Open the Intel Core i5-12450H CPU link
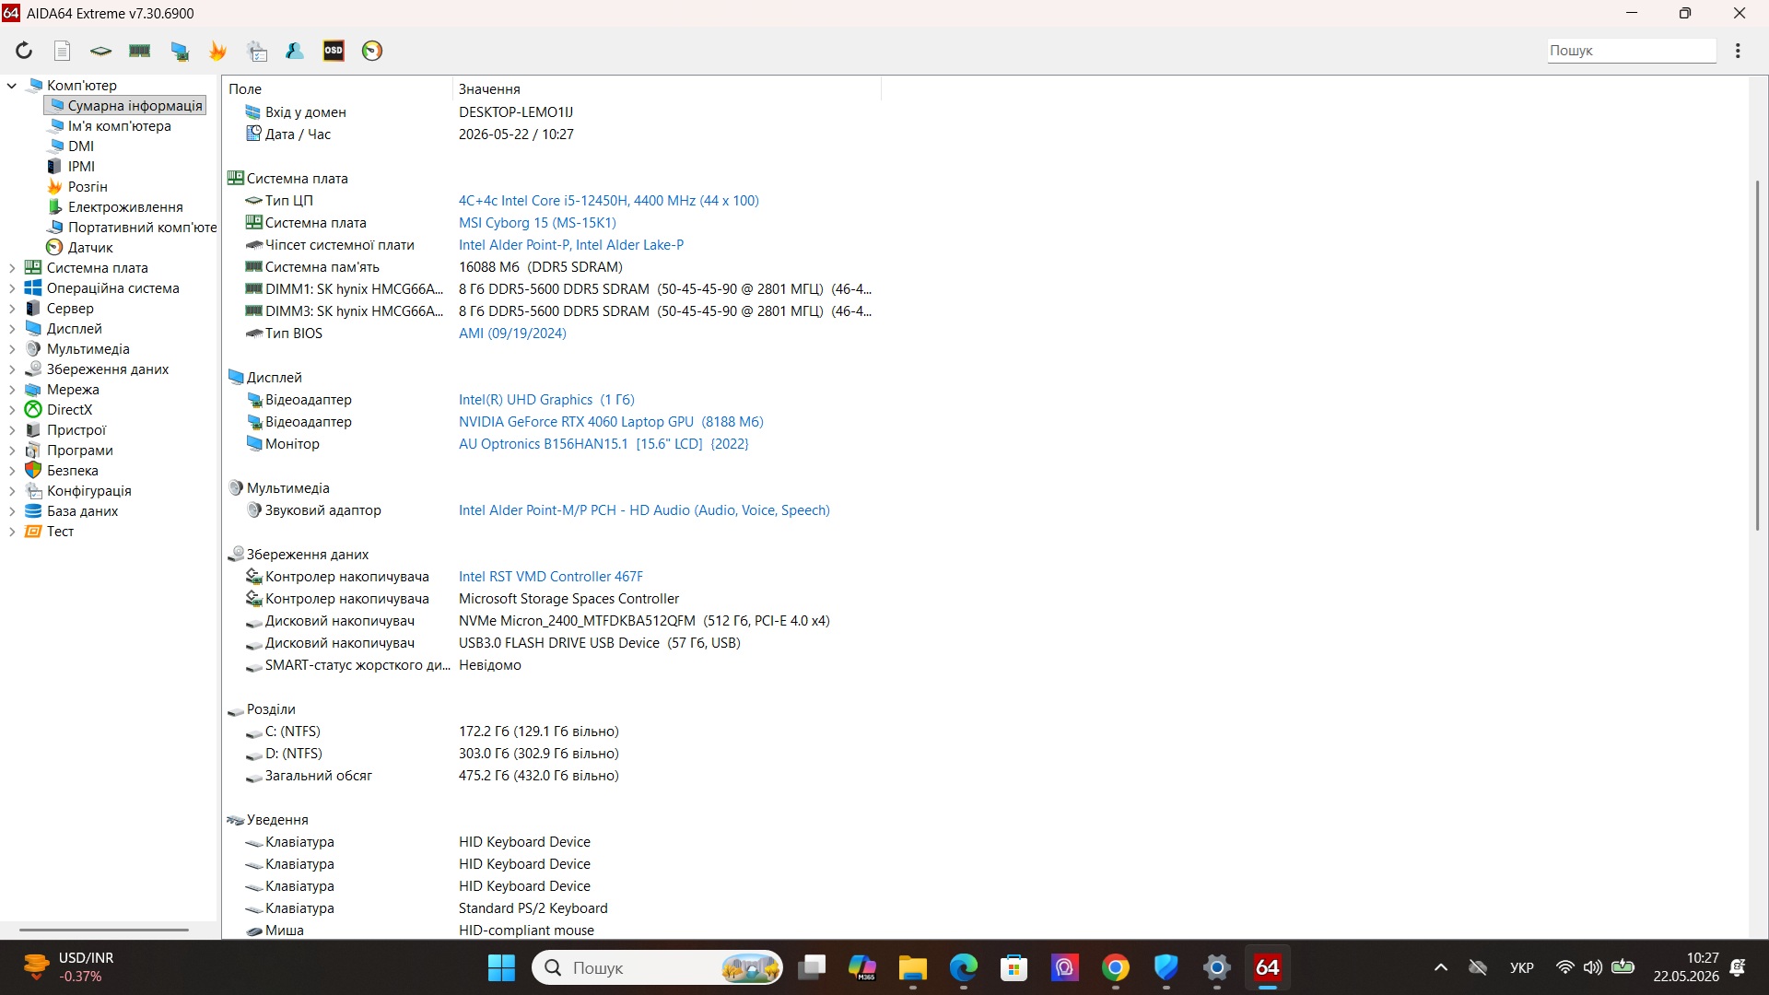The height and width of the screenshot is (995, 1769). (x=609, y=201)
